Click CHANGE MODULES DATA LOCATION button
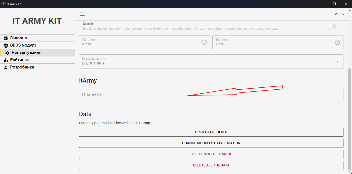The width and height of the screenshot is (352, 174). pyautogui.click(x=211, y=143)
